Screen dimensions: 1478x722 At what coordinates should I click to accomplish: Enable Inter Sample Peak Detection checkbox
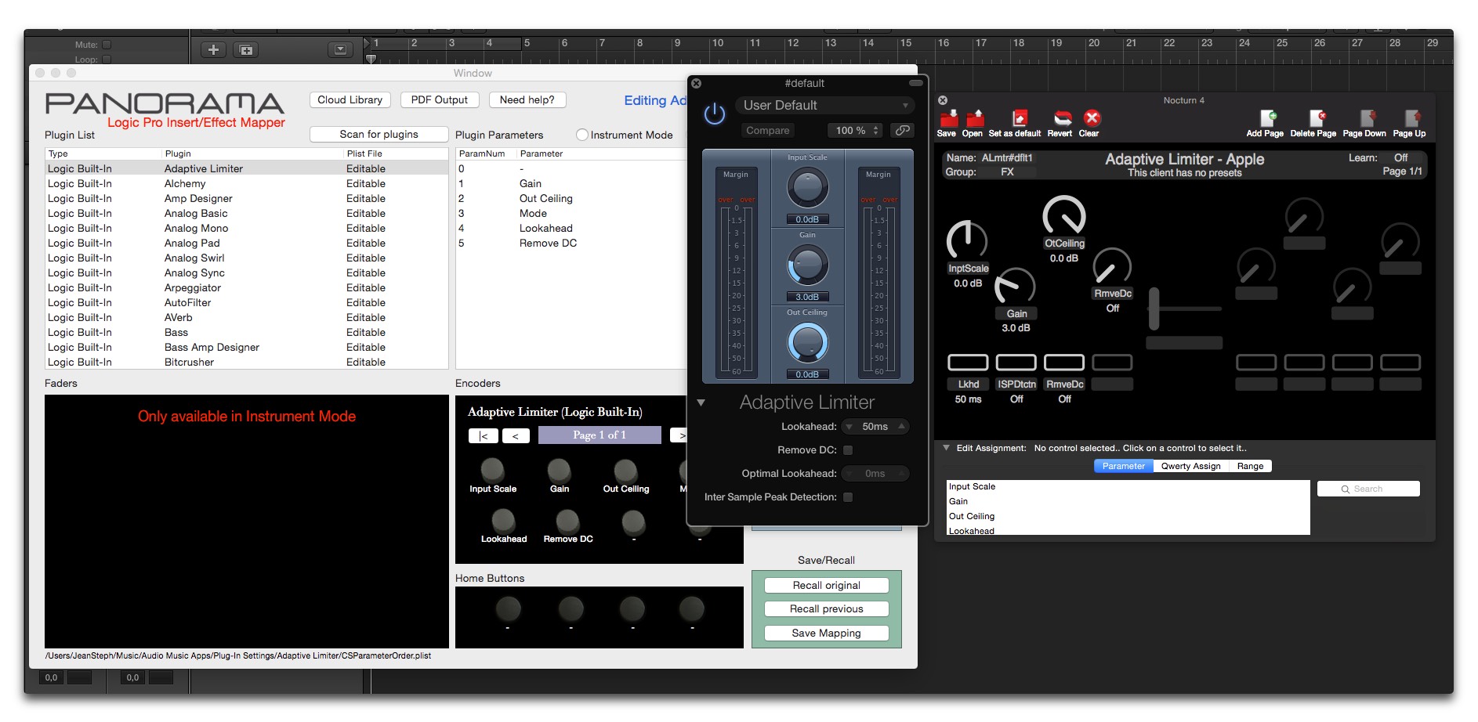click(847, 497)
